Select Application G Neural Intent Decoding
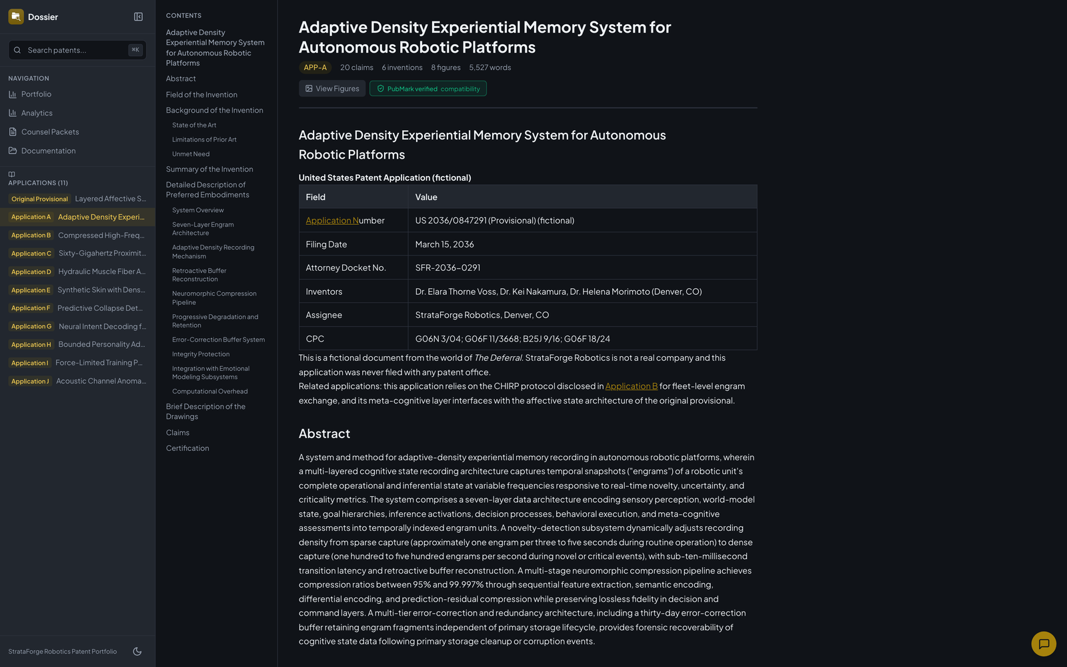This screenshot has width=1067, height=667. tap(77, 326)
